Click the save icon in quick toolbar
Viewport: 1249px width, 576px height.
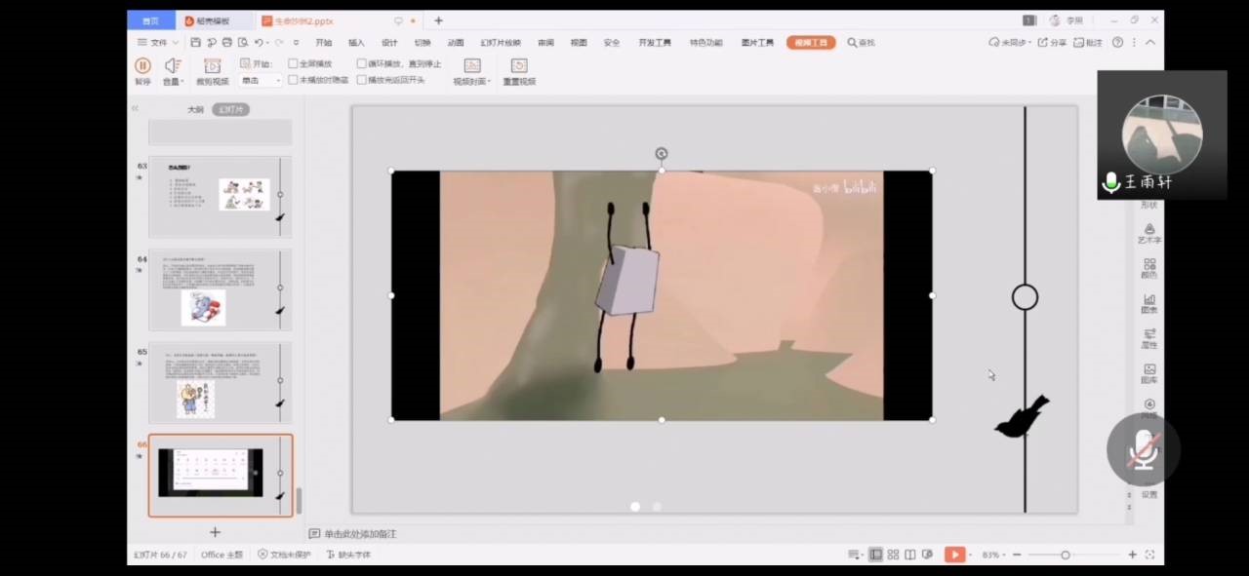[x=196, y=43]
